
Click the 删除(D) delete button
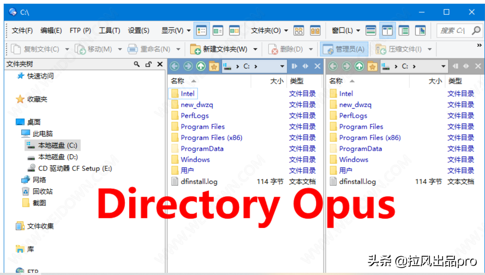(x=286, y=49)
